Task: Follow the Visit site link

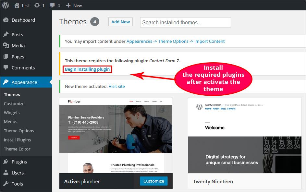Action: coord(117,87)
